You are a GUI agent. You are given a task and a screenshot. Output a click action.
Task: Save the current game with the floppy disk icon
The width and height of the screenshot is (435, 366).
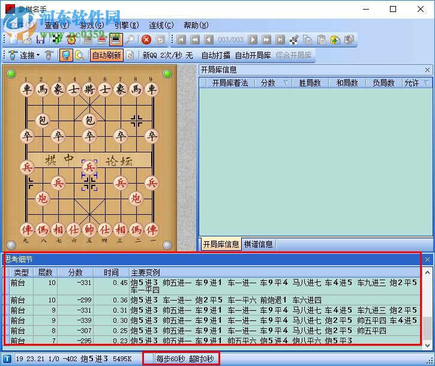41,40
